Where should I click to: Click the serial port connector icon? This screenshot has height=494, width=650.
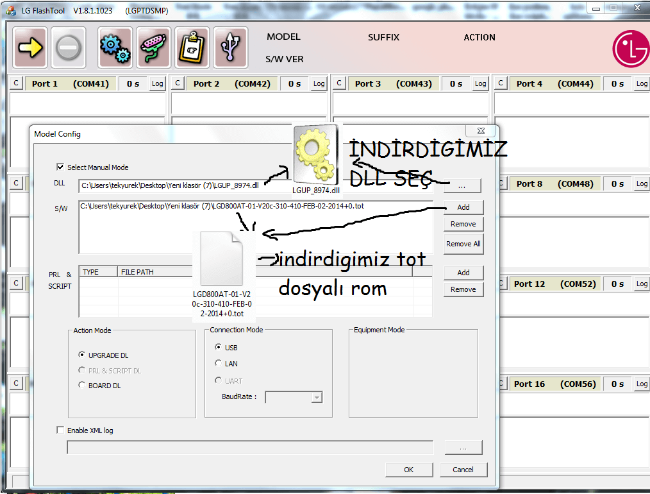(x=154, y=47)
